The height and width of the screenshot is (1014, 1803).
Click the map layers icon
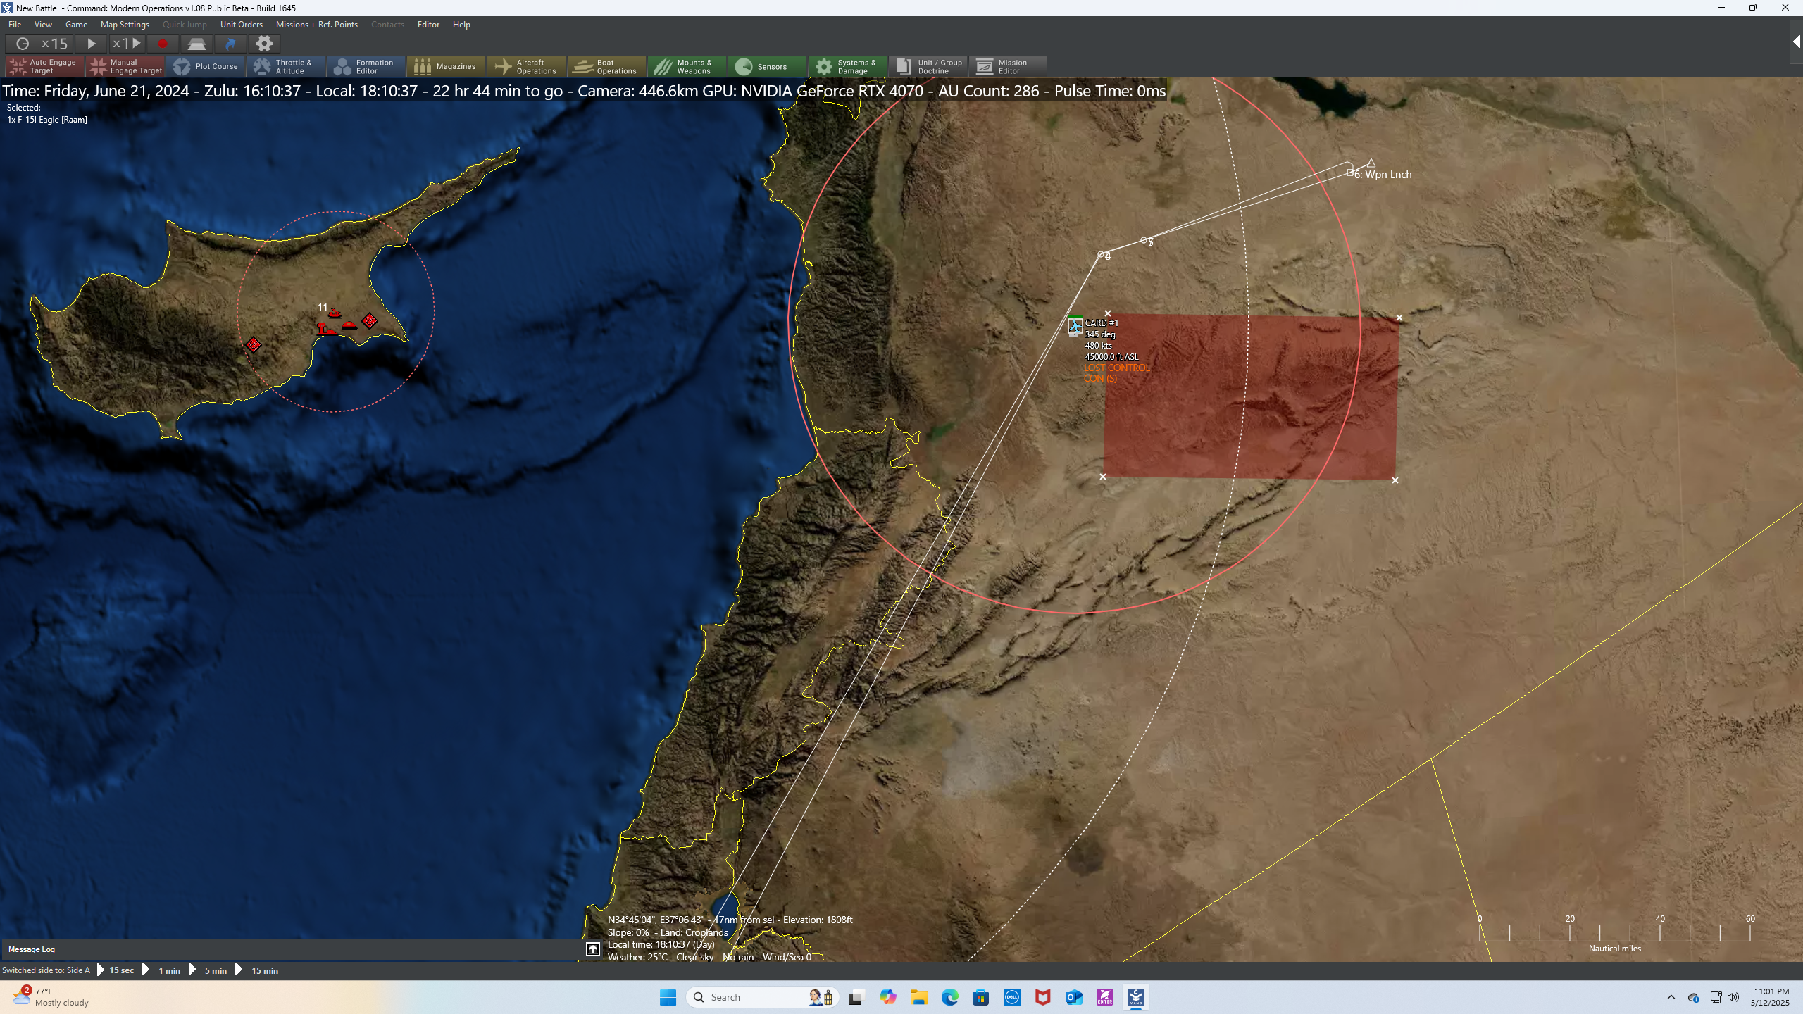coord(196,44)
